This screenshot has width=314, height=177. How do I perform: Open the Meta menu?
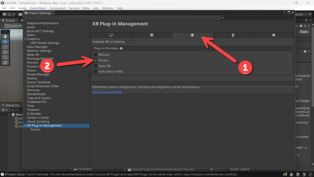(86, 8)
